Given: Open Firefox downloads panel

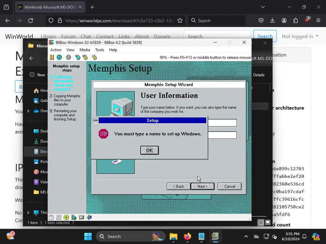Looking at the screenshot, I should (x=273, y=20).
